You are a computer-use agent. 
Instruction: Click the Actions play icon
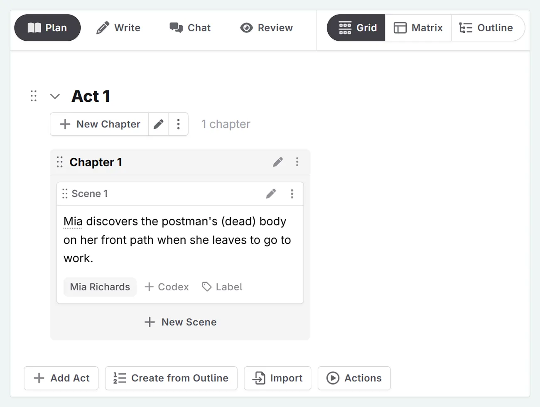(x=334, y=378)
